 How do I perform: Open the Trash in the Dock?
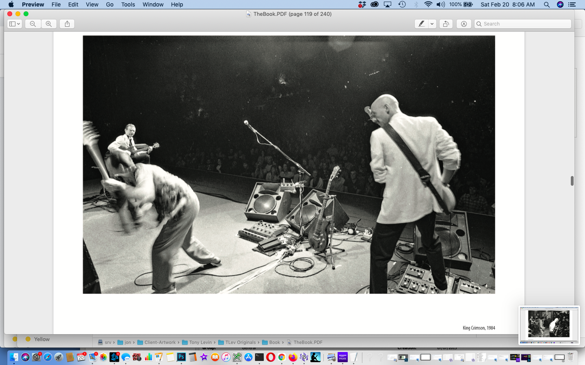coord(570,357)
